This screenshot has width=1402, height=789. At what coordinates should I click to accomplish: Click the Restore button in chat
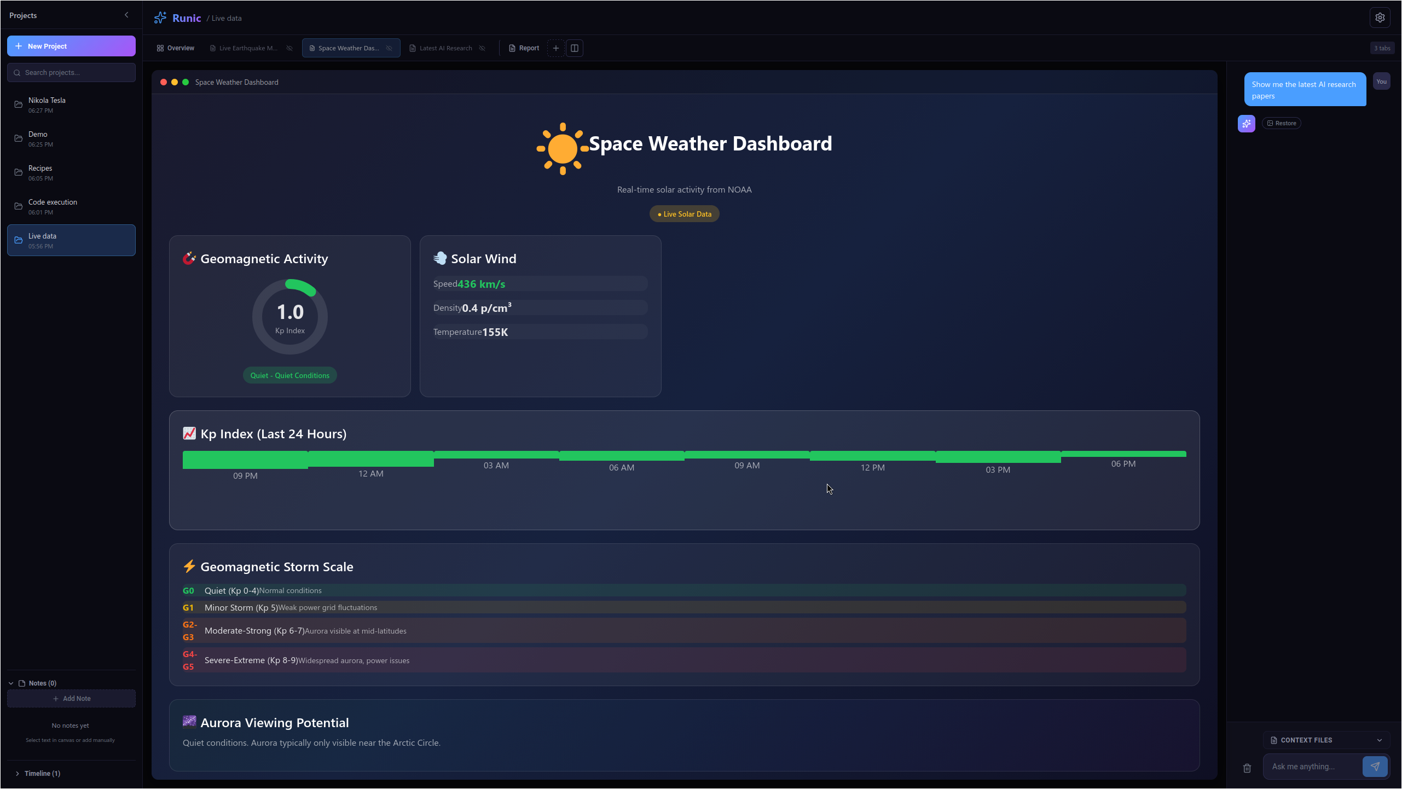click(x=1281, y=123)
